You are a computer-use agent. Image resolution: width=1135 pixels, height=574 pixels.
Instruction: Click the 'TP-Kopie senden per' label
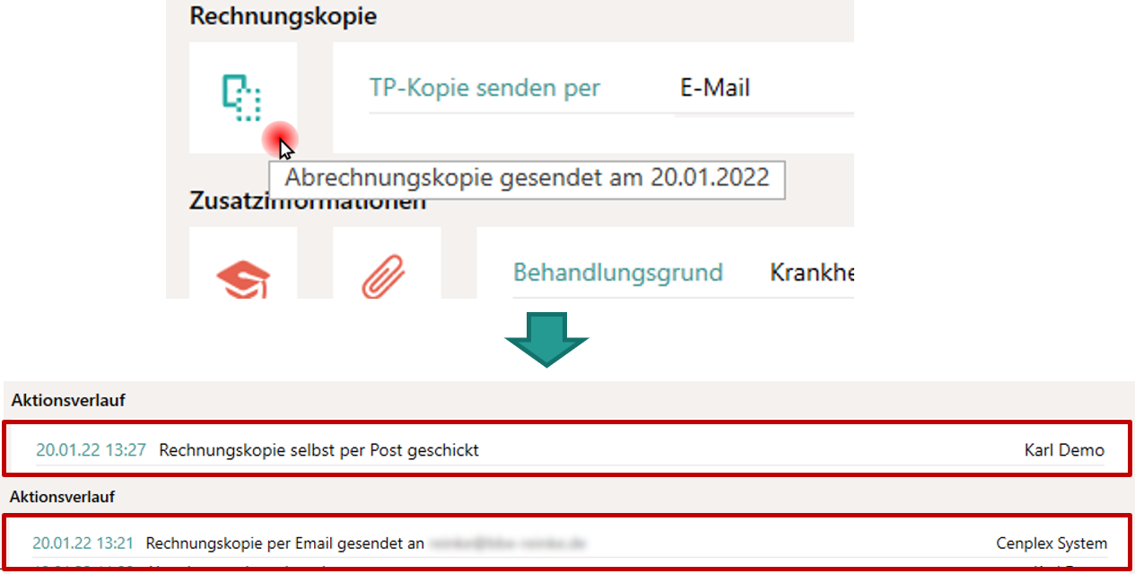click(x=485, y=88)
